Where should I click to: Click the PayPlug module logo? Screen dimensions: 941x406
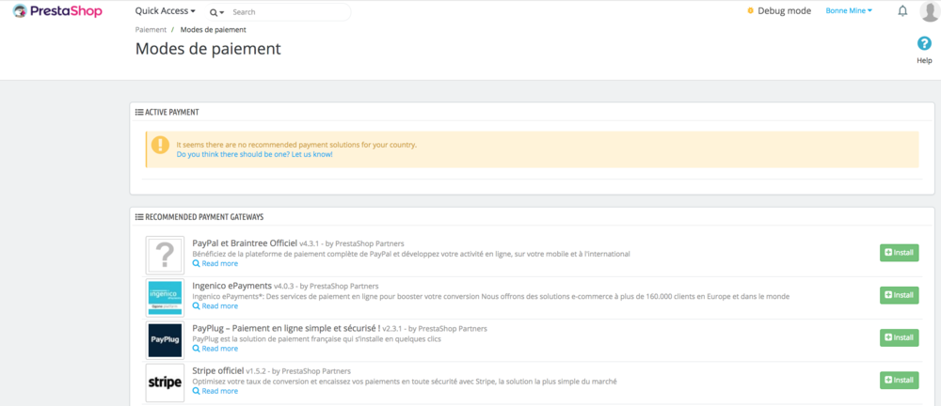coord(165,339)
